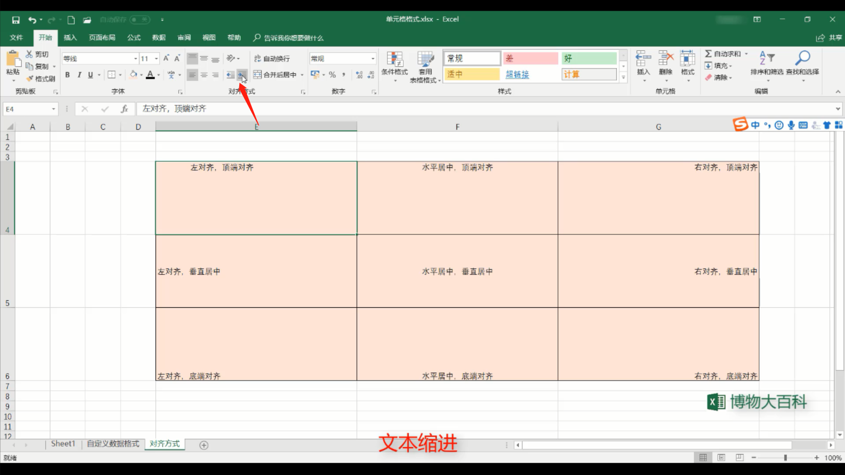Image resolution: width=845 pixels, height=475 pixels.
Task: Expand Merge & Center (合并后居中) dropdown arrow
Action: point(302,75)
